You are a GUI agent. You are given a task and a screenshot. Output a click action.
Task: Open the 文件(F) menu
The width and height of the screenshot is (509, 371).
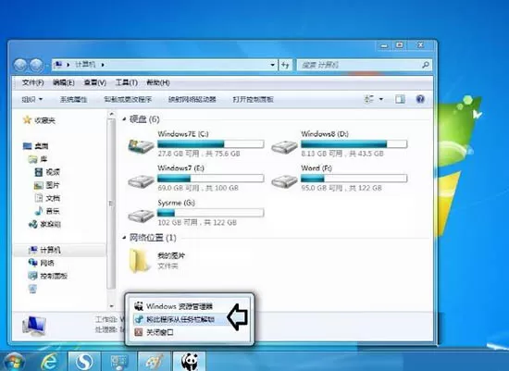click(x=32, y=82)
